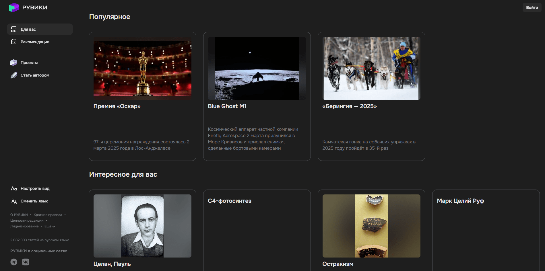The width and height of the screenshot is (545, 271).
Task: Open the Blue Ghost M1 moon image
Action: (x=257, y=68)
